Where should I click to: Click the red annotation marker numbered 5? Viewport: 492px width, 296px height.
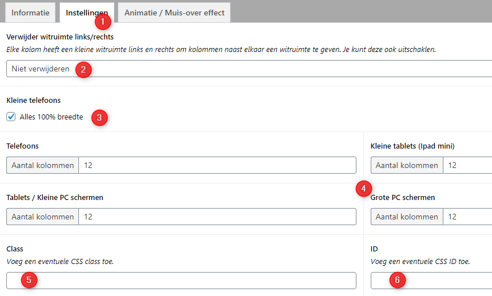29,280
